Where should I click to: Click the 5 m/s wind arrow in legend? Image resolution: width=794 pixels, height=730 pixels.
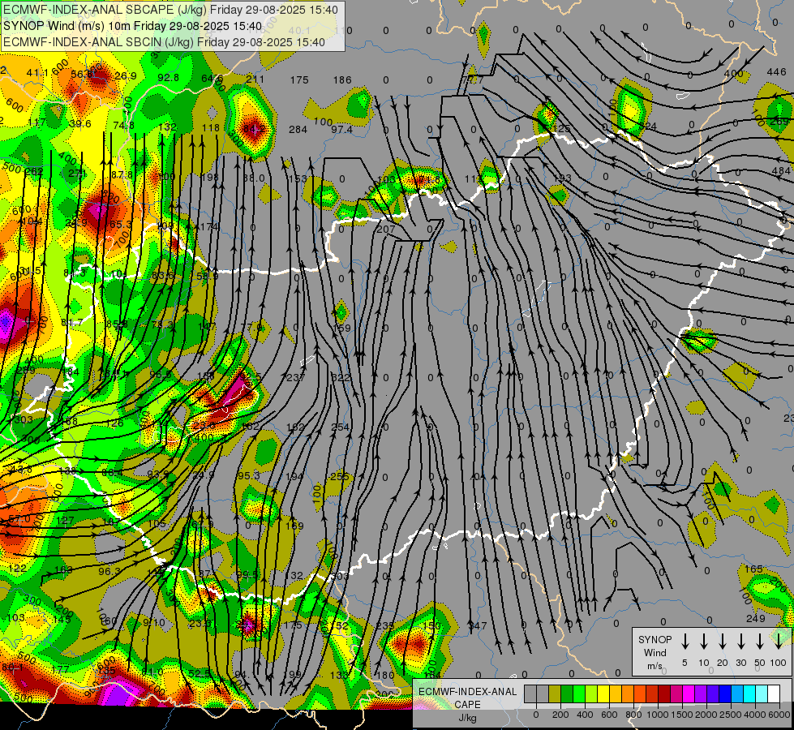pos(685,642)
